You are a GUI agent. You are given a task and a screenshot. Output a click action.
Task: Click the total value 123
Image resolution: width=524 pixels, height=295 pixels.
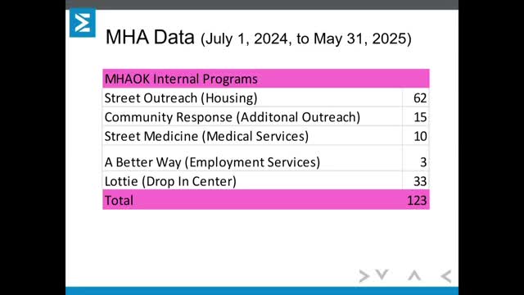click(x=417, y=200)
